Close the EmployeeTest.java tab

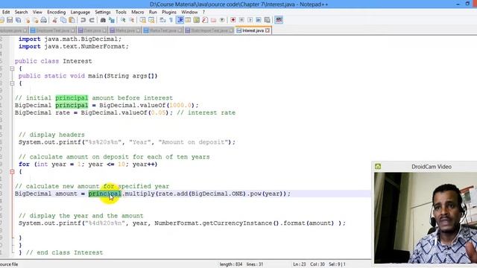click(73, 31)
